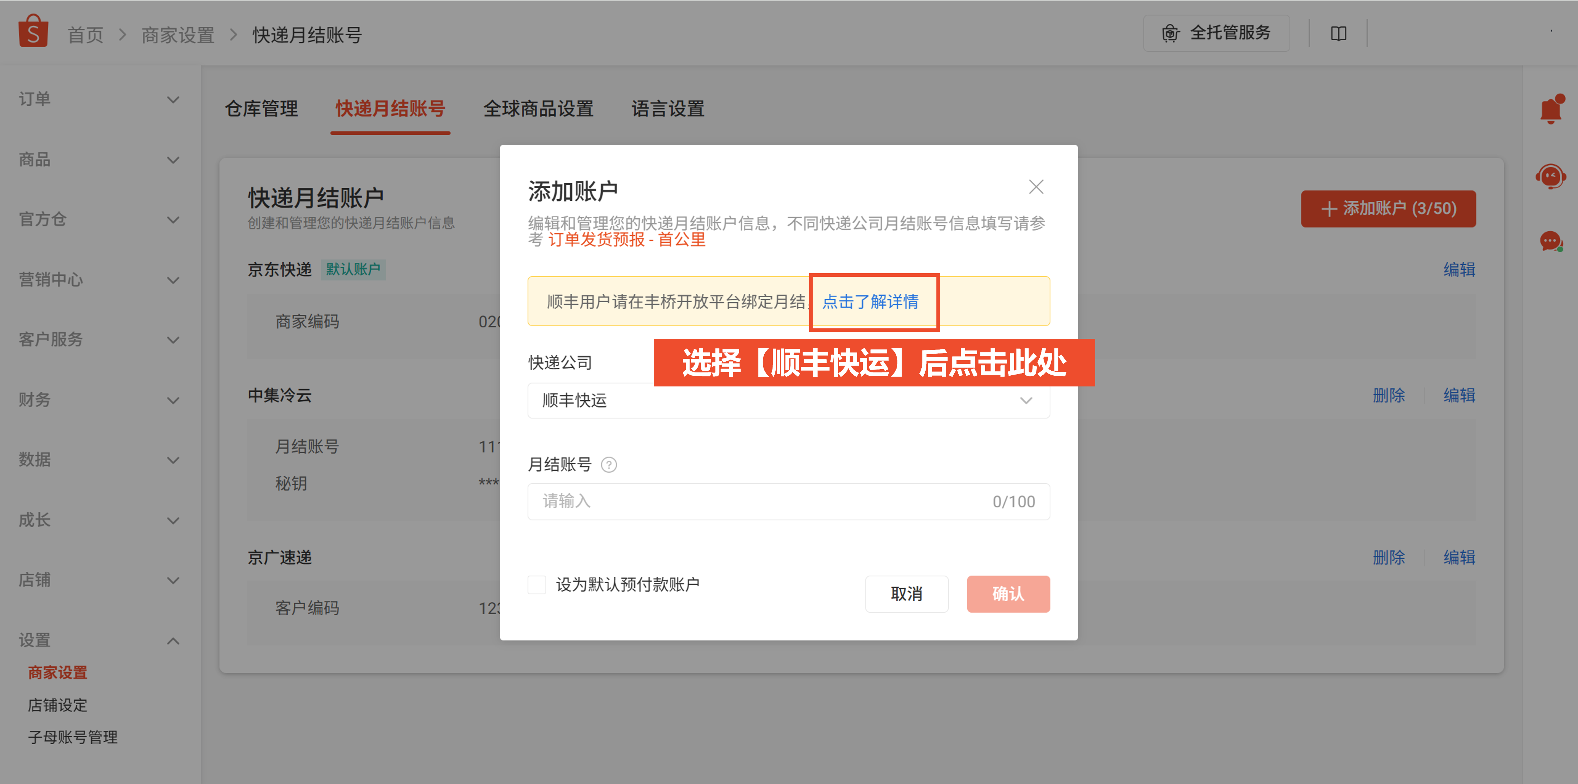Open the notification bell icon
This screenshot has height=784, width=1578.
pos(1551,110)
